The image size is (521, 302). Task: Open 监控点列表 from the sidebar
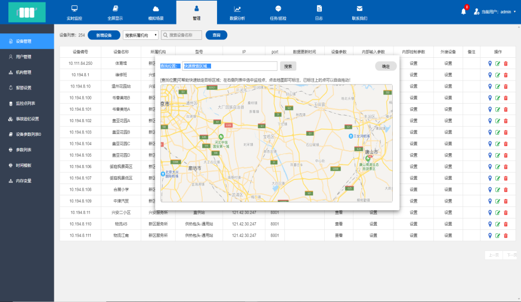[25, 103]
